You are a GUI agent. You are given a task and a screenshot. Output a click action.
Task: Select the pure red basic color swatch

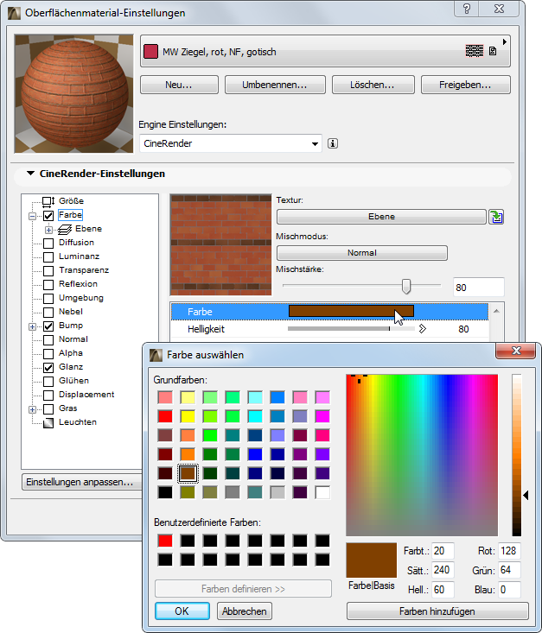click(x=165, y=416)
